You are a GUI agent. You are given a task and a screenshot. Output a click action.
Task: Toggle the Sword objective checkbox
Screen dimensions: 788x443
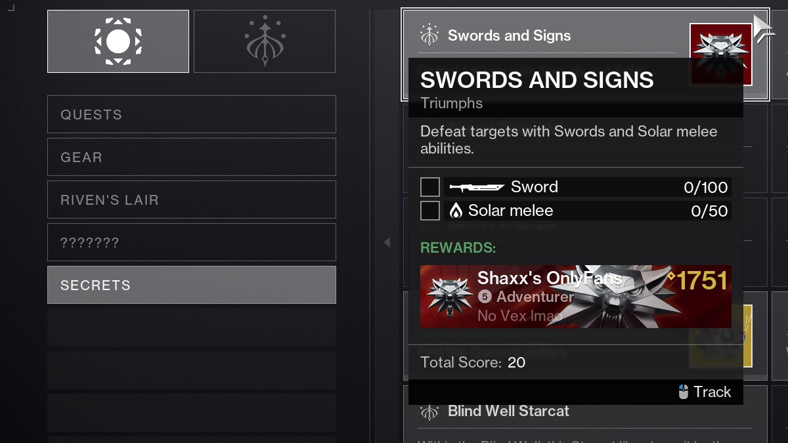430,187
